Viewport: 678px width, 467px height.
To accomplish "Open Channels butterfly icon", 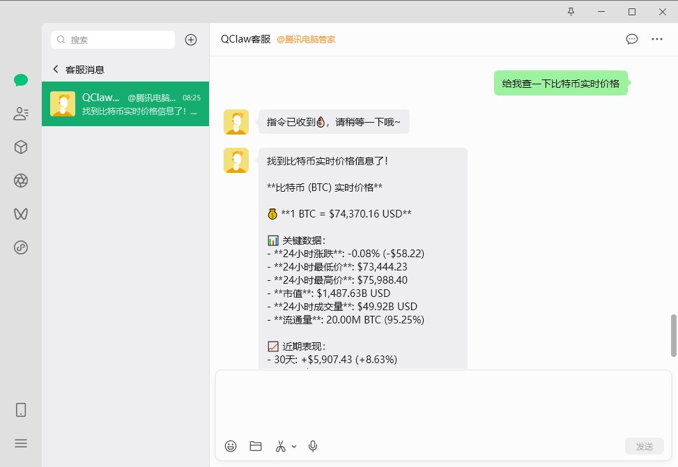I will [21, 213].
